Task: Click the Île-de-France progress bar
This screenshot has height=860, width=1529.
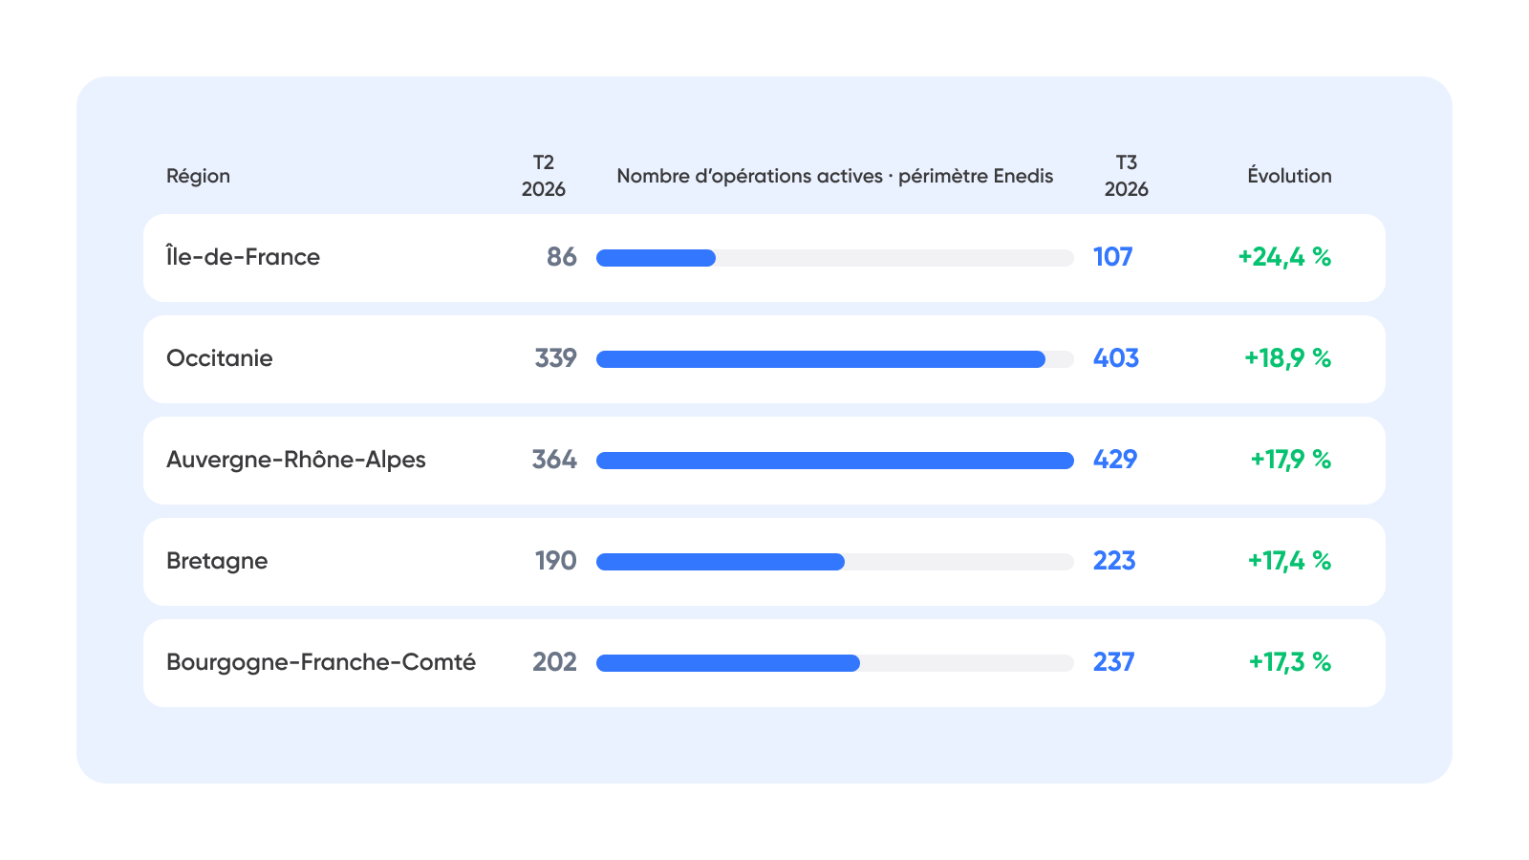Action: 835,258
